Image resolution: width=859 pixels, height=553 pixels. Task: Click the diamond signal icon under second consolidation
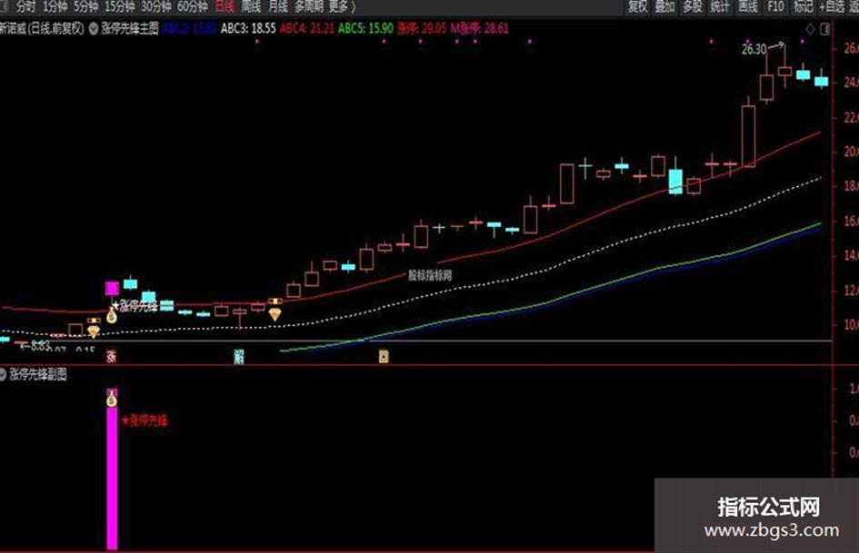click(x=275, y=314)
